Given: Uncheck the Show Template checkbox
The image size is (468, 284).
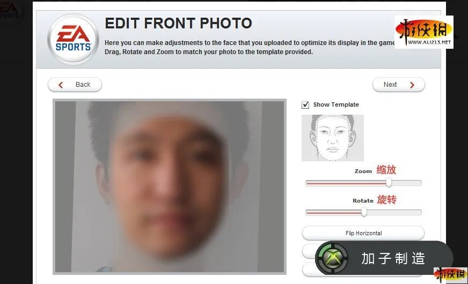Looking at the screenshot, I should pyautogui.click(x=305, y=105).
